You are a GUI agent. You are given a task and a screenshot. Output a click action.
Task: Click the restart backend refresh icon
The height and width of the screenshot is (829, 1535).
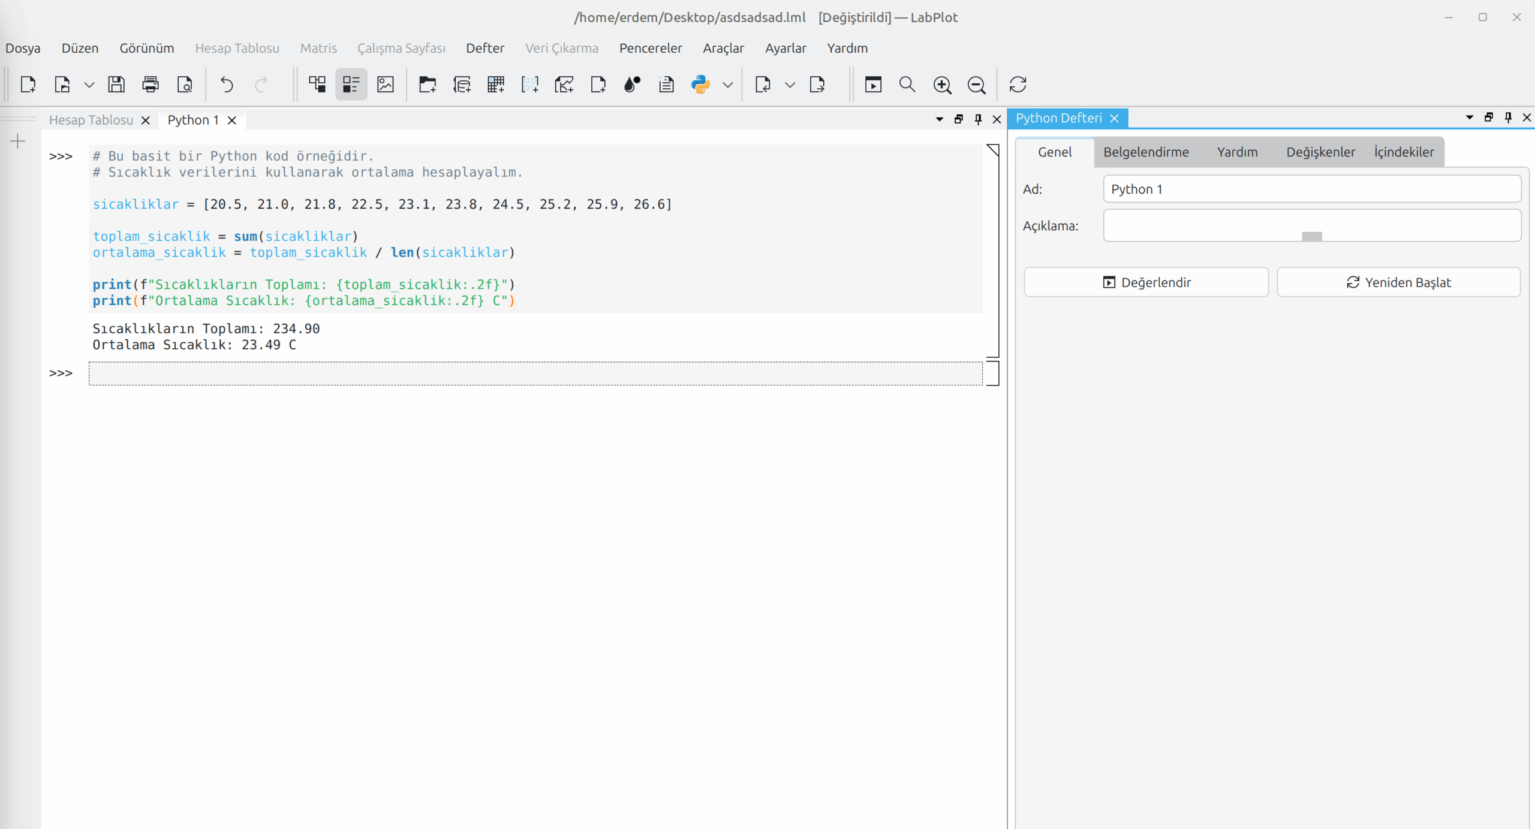pyautogui.click(x=1018, y=85)
